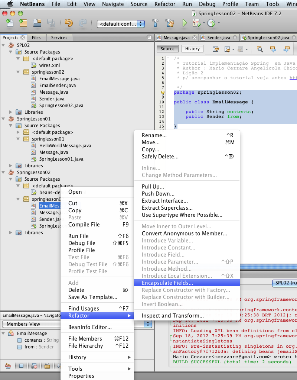Click the Redo arrow in the toolbar

82,23
